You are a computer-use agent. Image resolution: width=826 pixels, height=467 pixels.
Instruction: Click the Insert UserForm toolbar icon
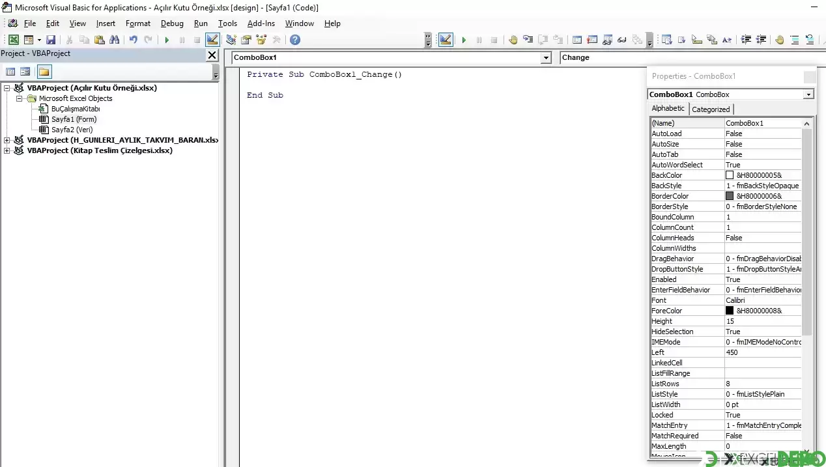click(x=28, y=40)
